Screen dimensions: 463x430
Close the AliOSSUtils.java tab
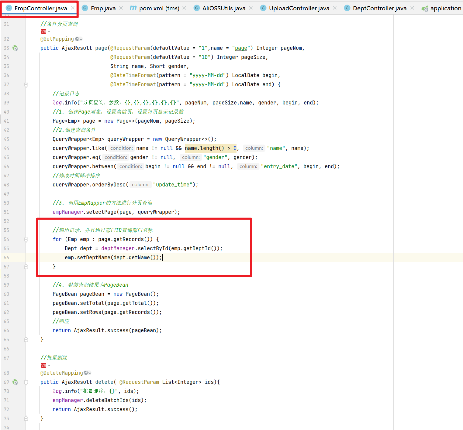251,8
